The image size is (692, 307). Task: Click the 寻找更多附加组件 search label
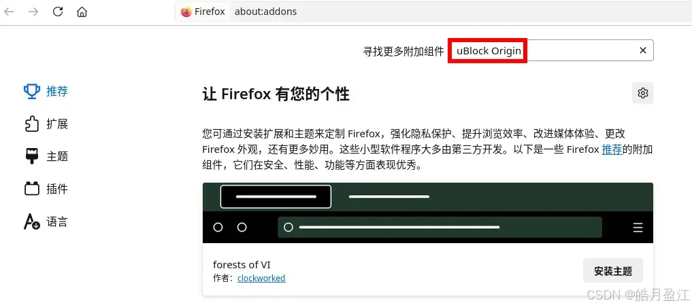pyautogui.click(x=403, y=51)
